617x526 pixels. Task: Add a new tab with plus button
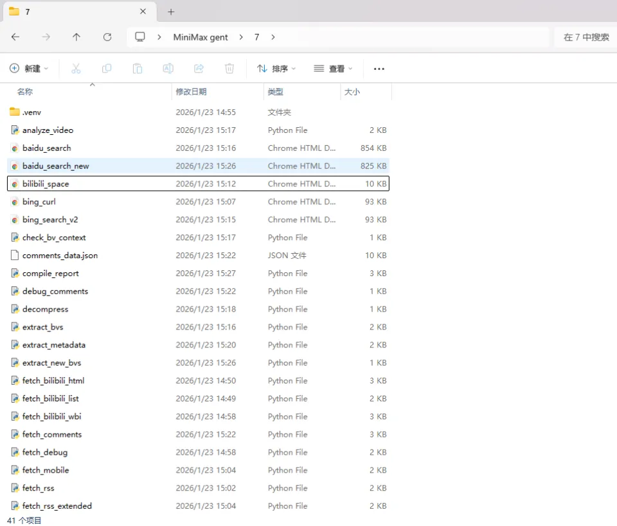coord(171,12)
